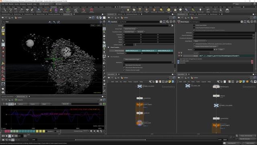
Task: Click the yellow channel color swatch in channel editor
Action: pyautogui.click(x=37, y=131)
